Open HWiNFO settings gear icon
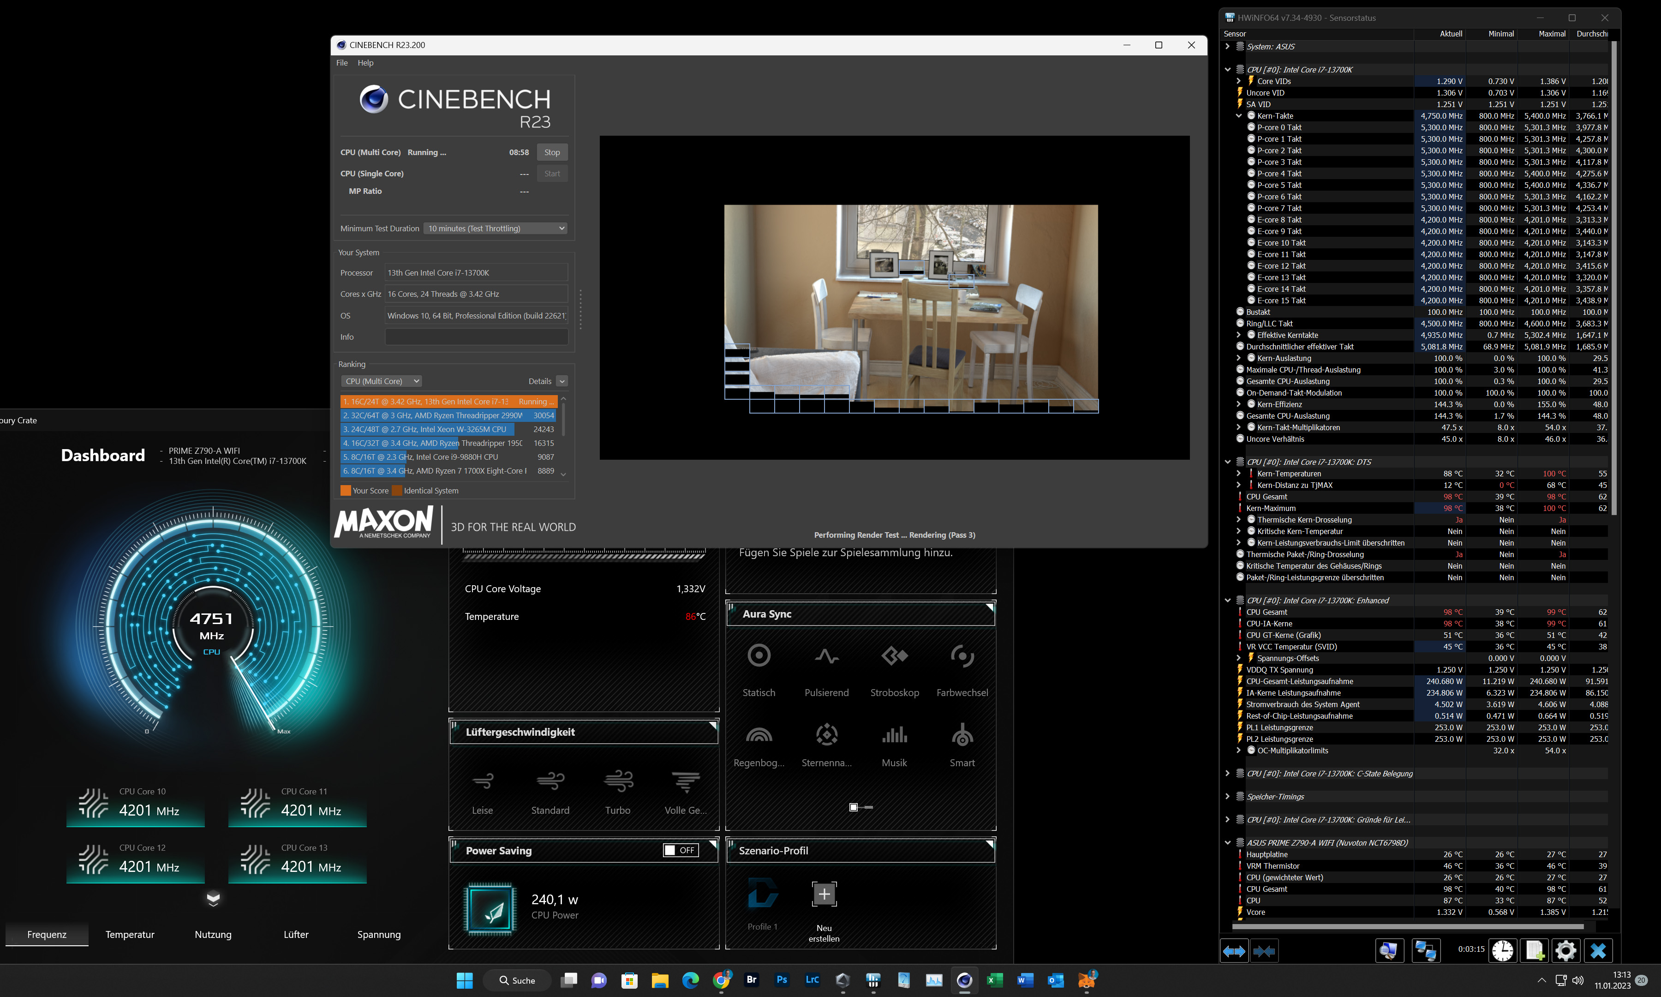1661x997 pixels. click(x=1565, y=951)
